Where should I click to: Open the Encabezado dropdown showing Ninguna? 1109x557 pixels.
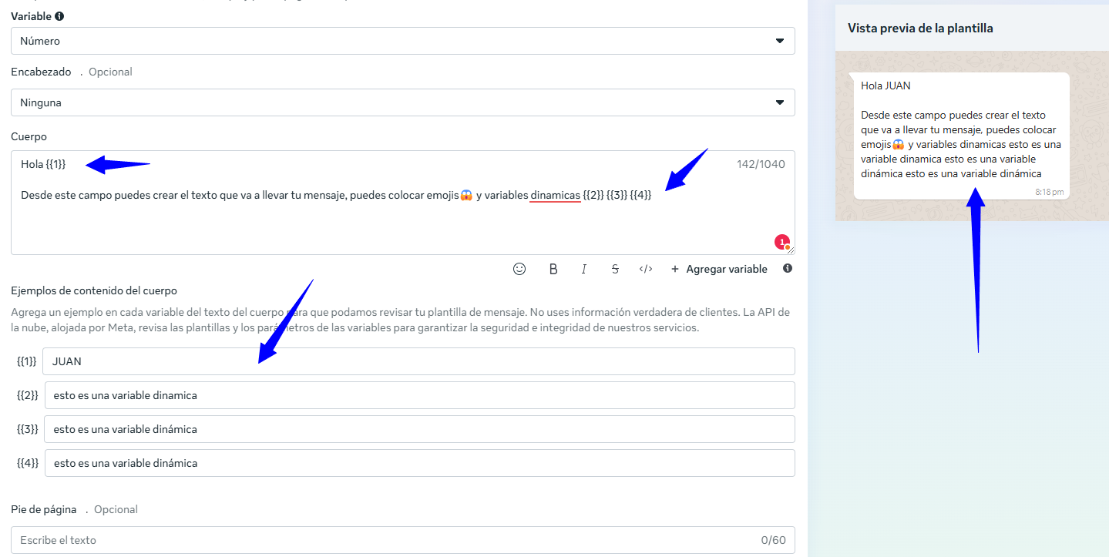coord(403,102)
